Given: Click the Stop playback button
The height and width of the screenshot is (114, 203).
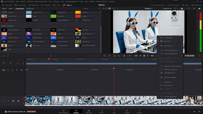Looking at the screenshot, I should coord(144,56).
